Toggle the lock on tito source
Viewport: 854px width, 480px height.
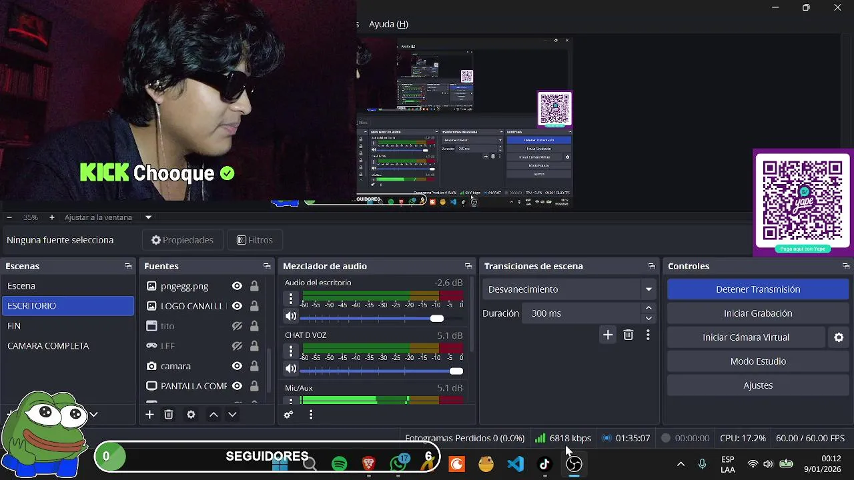click(x=254, y=326)
